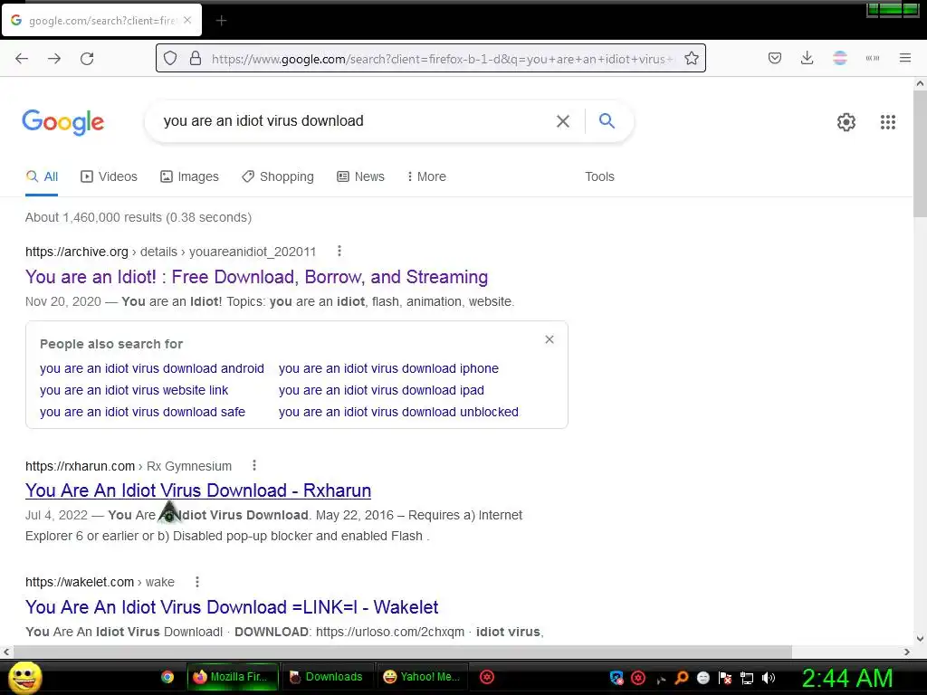Open the shield tracking protection icon
The height and width of the screenshot is (695, 927).
(x=170, y=58)
